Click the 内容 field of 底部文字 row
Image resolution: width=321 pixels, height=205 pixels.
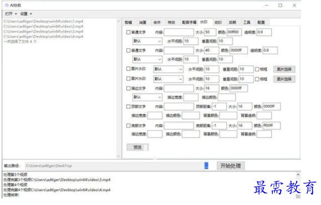coord(179,126)
